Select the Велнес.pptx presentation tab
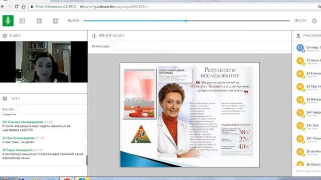Viewport: 321px width, 180px height. point(101,46)
